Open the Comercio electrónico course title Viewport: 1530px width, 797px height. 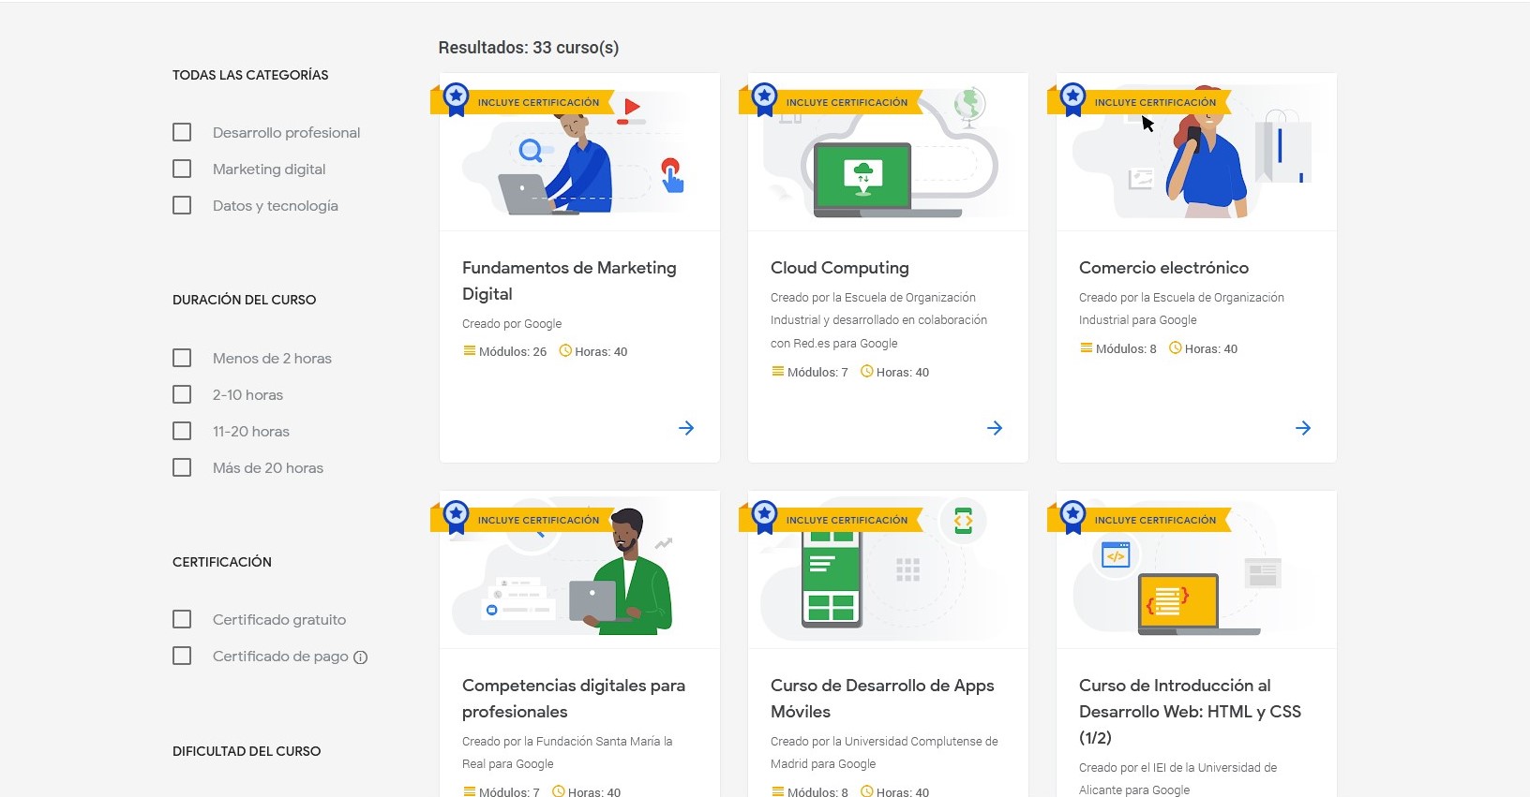point(1163,268)
